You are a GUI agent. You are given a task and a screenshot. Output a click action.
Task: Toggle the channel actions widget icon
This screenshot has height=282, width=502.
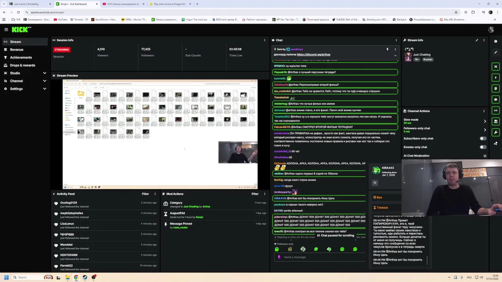point(496,121)
